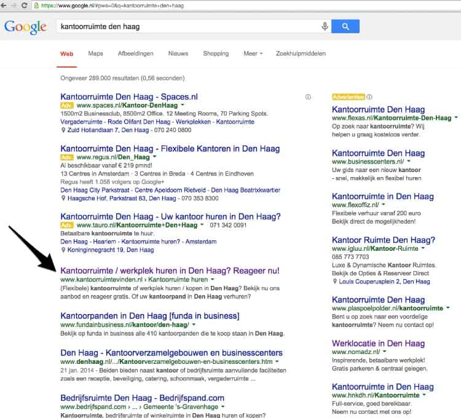461x418 pixels.
Task: Select the Web tab
Action: point(67,54)
